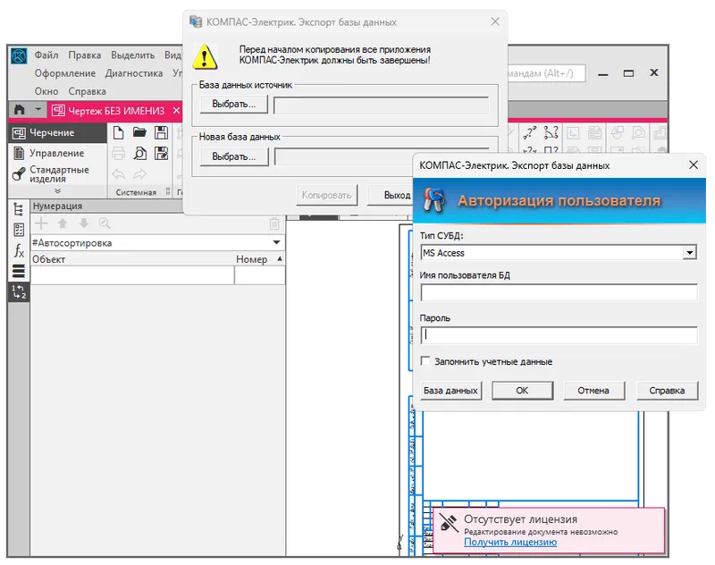Select the Управление toolbar set
The width and height of the screenshot is (715, 565).
coord(57,153)
